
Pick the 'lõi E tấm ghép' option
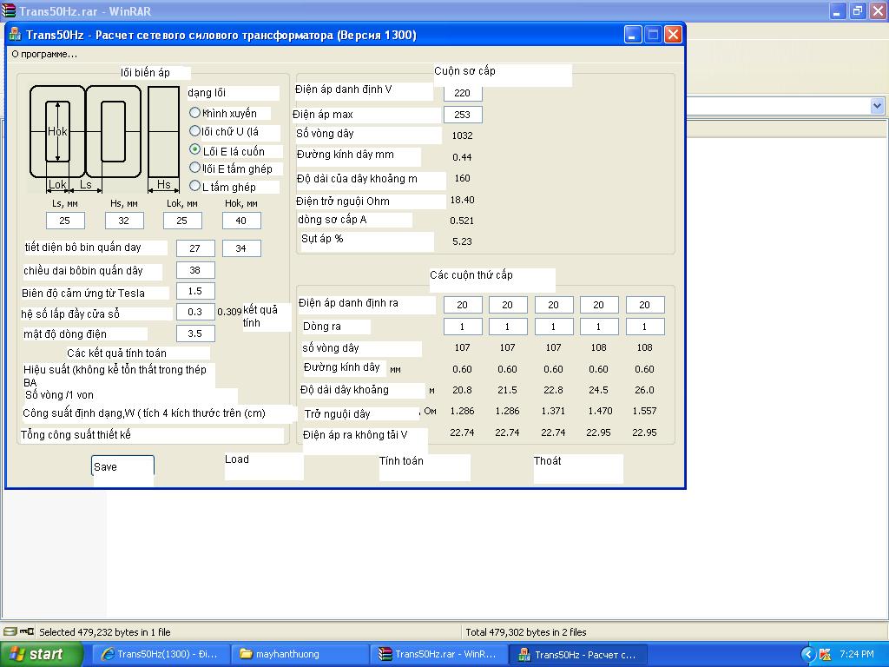[195, 168]
